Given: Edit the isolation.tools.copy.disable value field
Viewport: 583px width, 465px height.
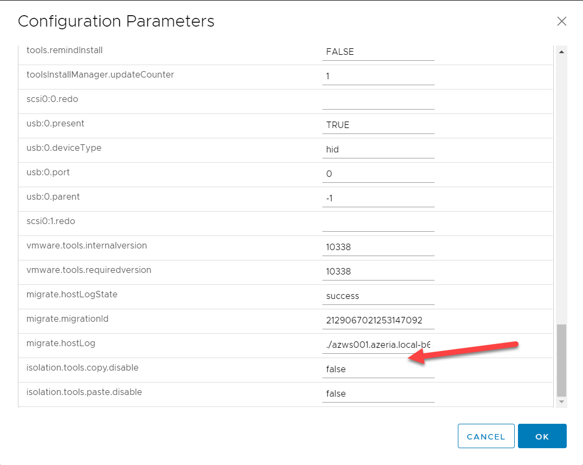Looking at the screenshot, I should (x=378, y=369).
